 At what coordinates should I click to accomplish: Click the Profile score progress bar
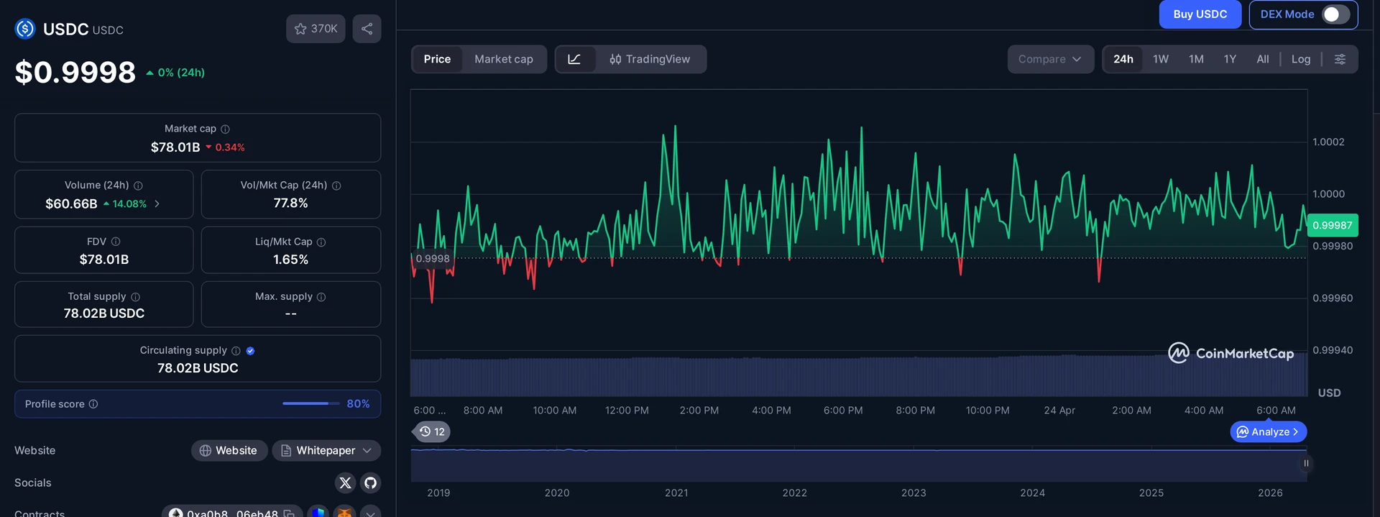tap(310, 403)
